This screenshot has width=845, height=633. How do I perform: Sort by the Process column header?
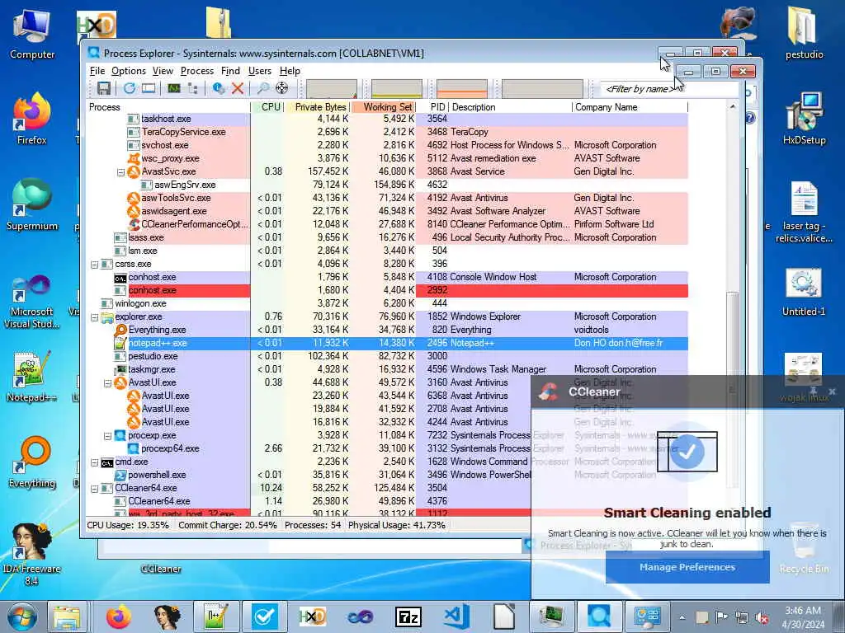point(168,107)
